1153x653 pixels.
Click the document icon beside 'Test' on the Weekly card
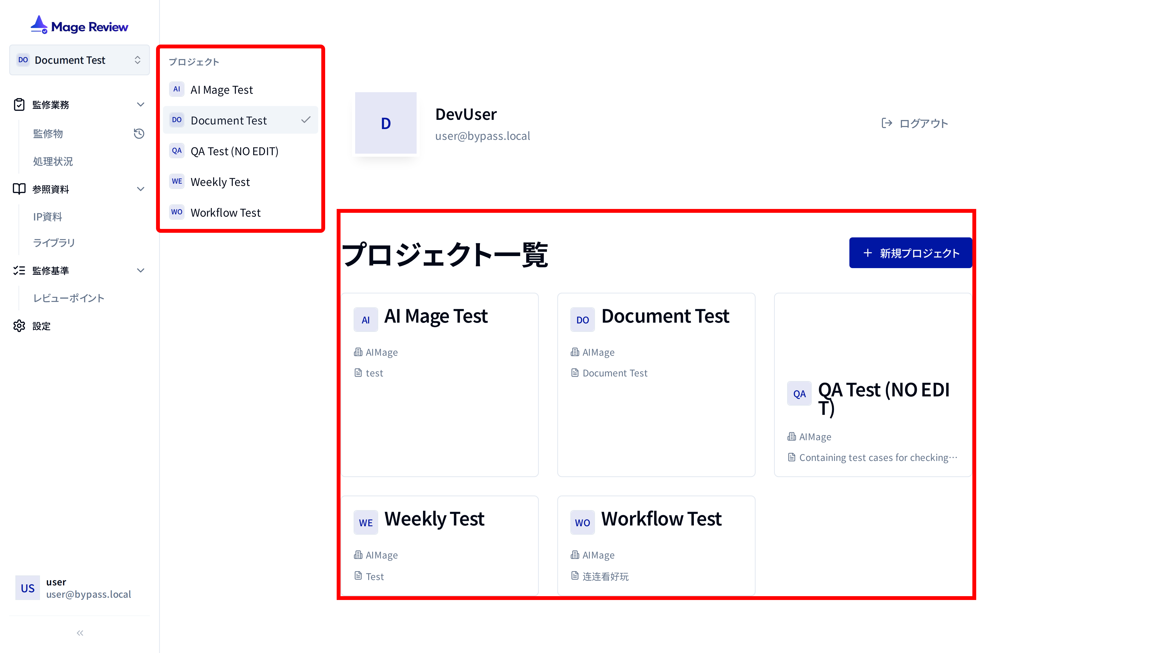358,575
